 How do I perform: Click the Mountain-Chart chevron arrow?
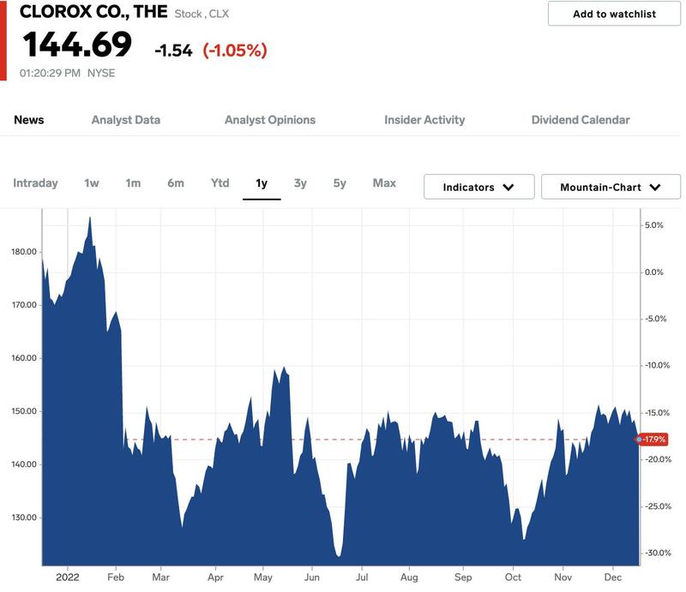(655, 188)
